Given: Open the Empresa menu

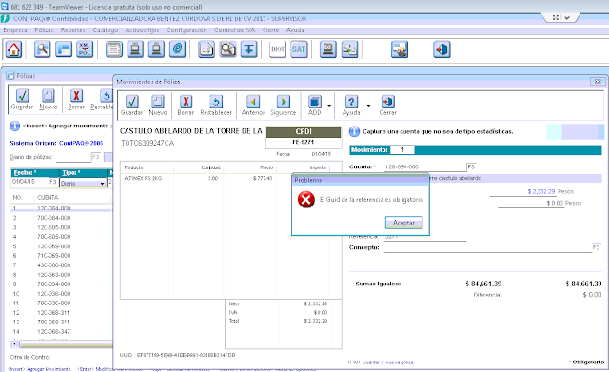Looking at the screenshot, I should (x=15, y=30).
